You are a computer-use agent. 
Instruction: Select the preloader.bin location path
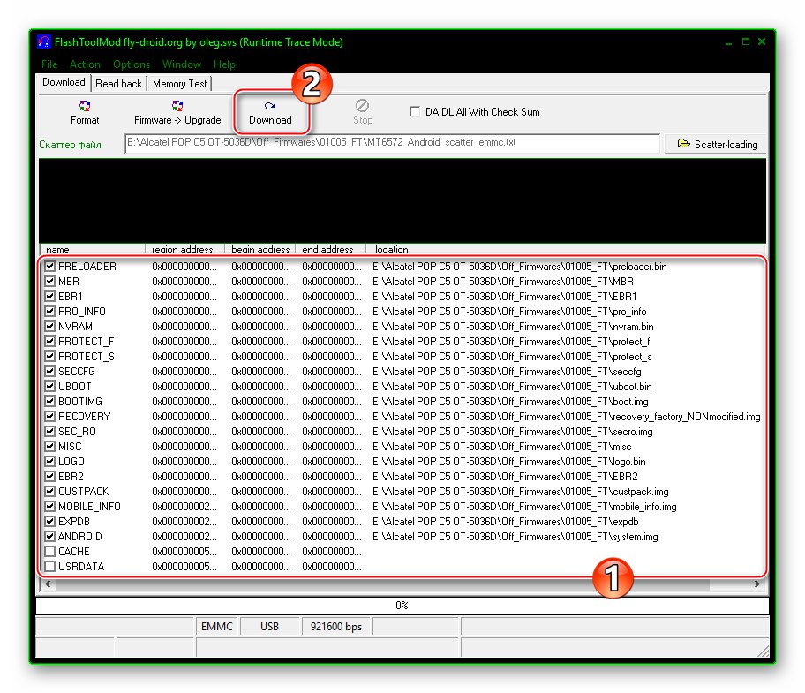520,267
